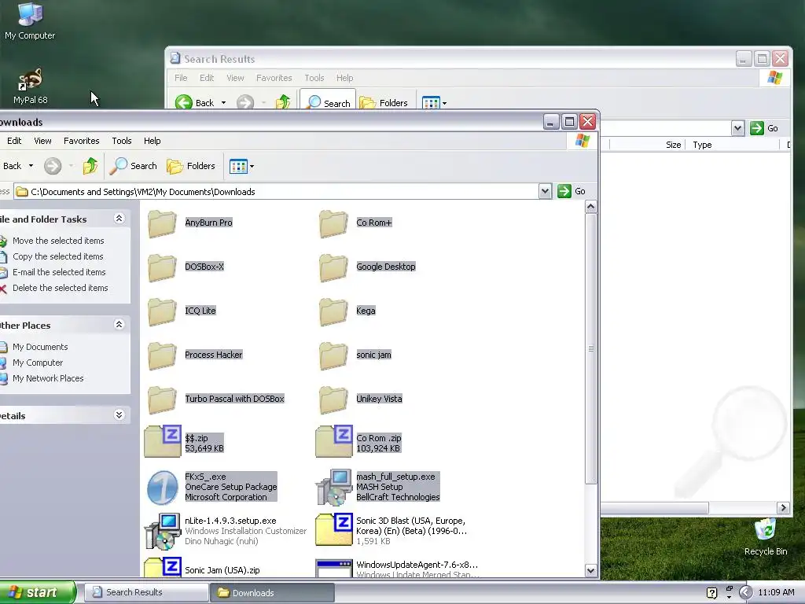Select the $$.zip archive icon
805x604 pixels.
coord(163,441)
